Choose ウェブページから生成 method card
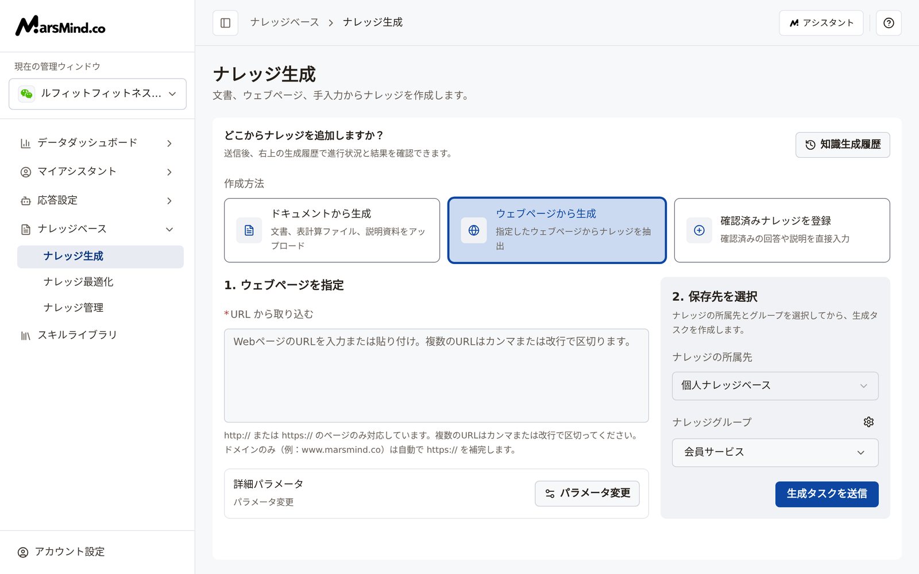The width and height of the screenshot is (919, 574). click(557, 230)
